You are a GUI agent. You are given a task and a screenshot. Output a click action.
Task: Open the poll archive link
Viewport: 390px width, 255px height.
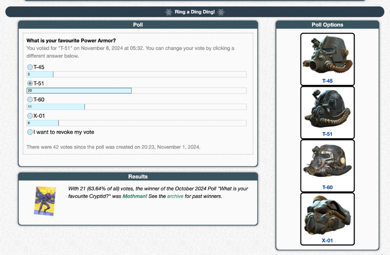[175, 196]
